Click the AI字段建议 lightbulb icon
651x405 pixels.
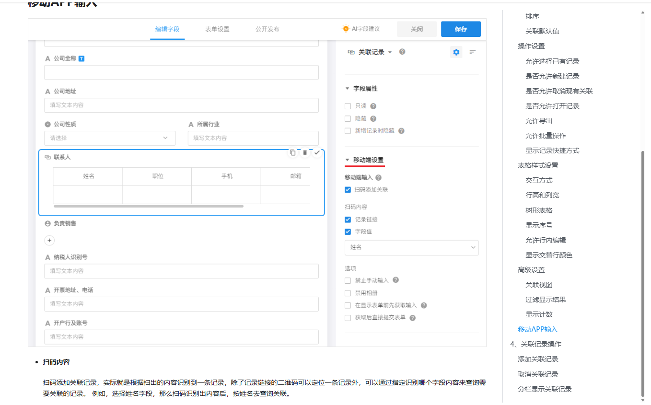pyautogui.click(x=345, y=29)
